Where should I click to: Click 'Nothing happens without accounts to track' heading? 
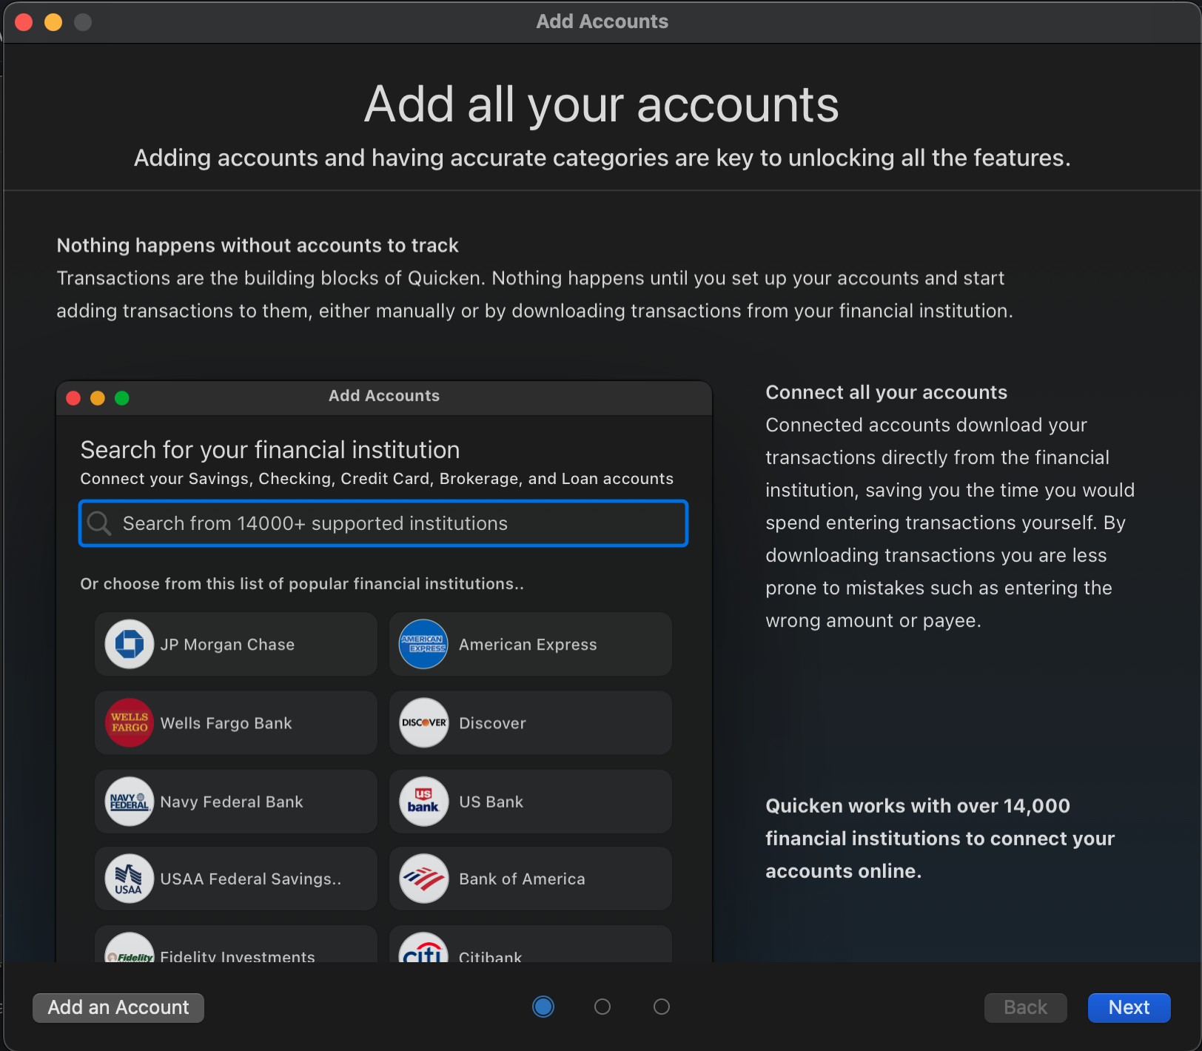(258, 245)
